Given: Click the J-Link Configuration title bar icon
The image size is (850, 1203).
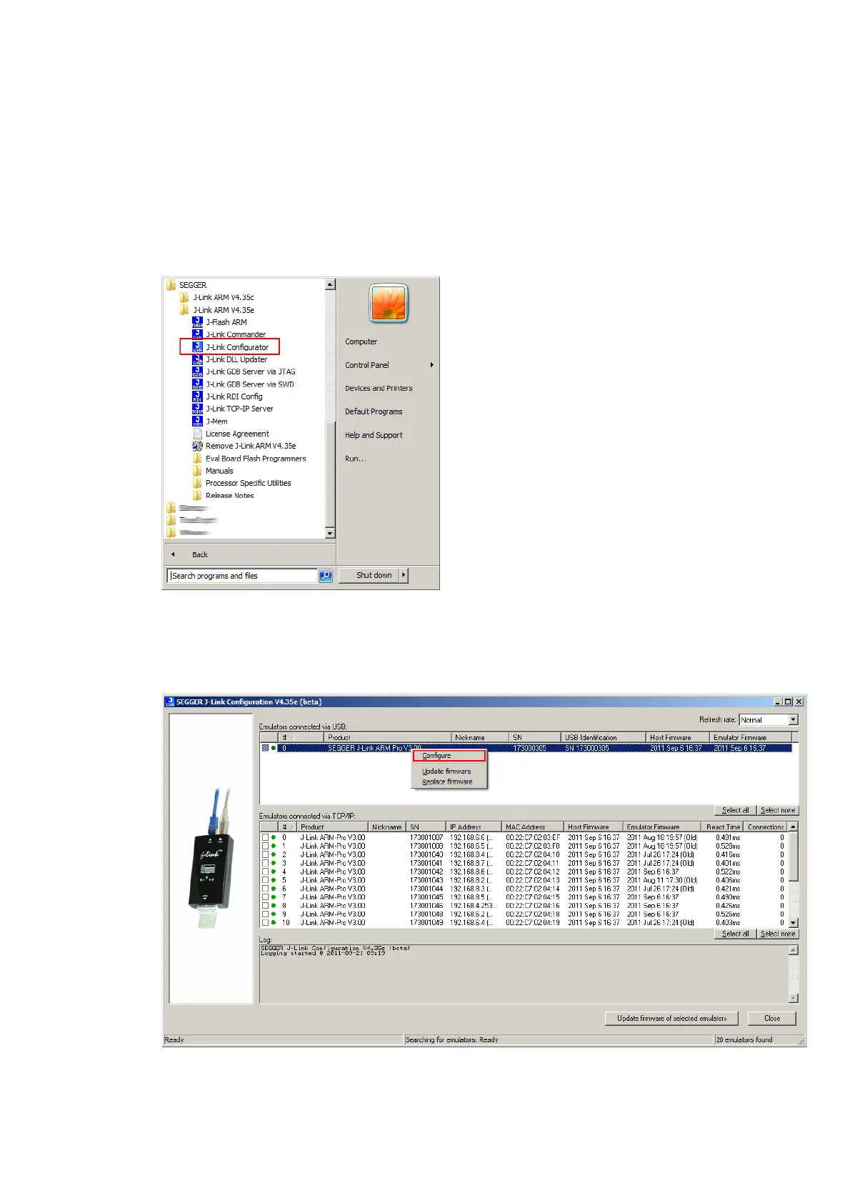Looking at the screenshot, I should pyautogui.click(x=170, y=702).
